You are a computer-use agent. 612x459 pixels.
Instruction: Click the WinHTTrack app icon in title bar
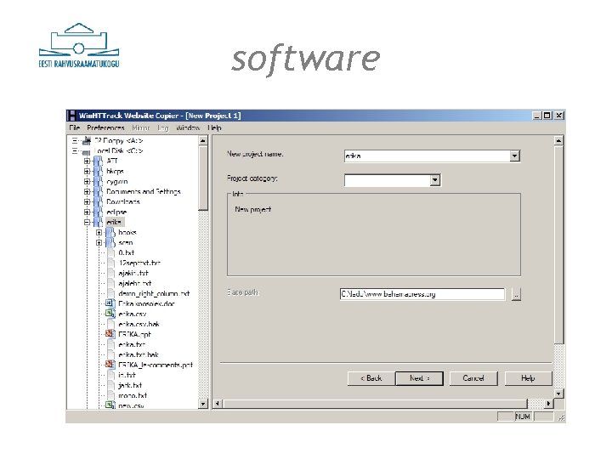[x=71, y=116]
